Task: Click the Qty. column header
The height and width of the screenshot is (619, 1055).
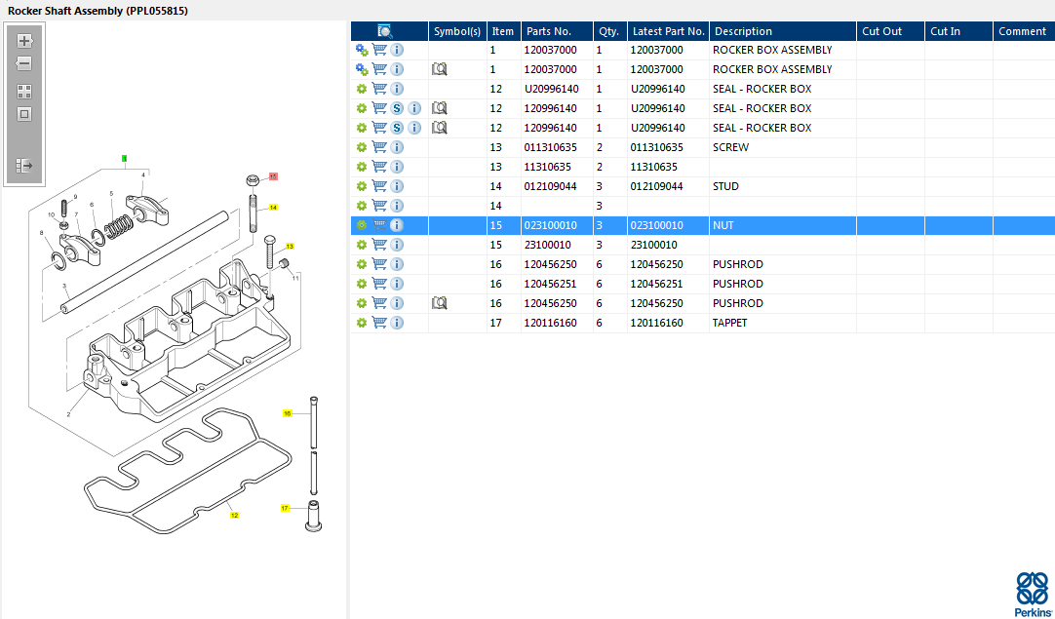Action: pyautogui.click(x=608, y=31)
